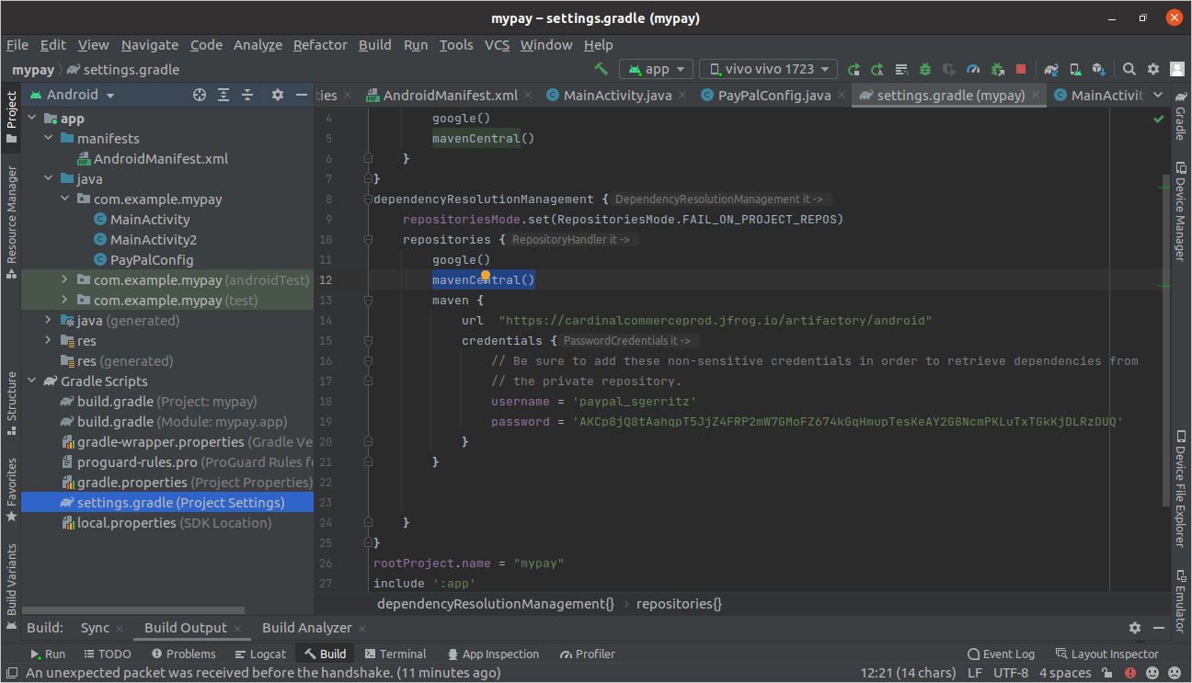Click the Rerun app icon

pyautogui.click(x=854, y=69)
